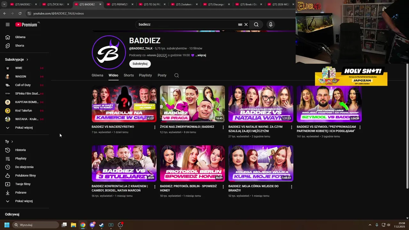Open options menu for BADDIEZ VS MACIERZYŃSTWO

coord(155,127)
